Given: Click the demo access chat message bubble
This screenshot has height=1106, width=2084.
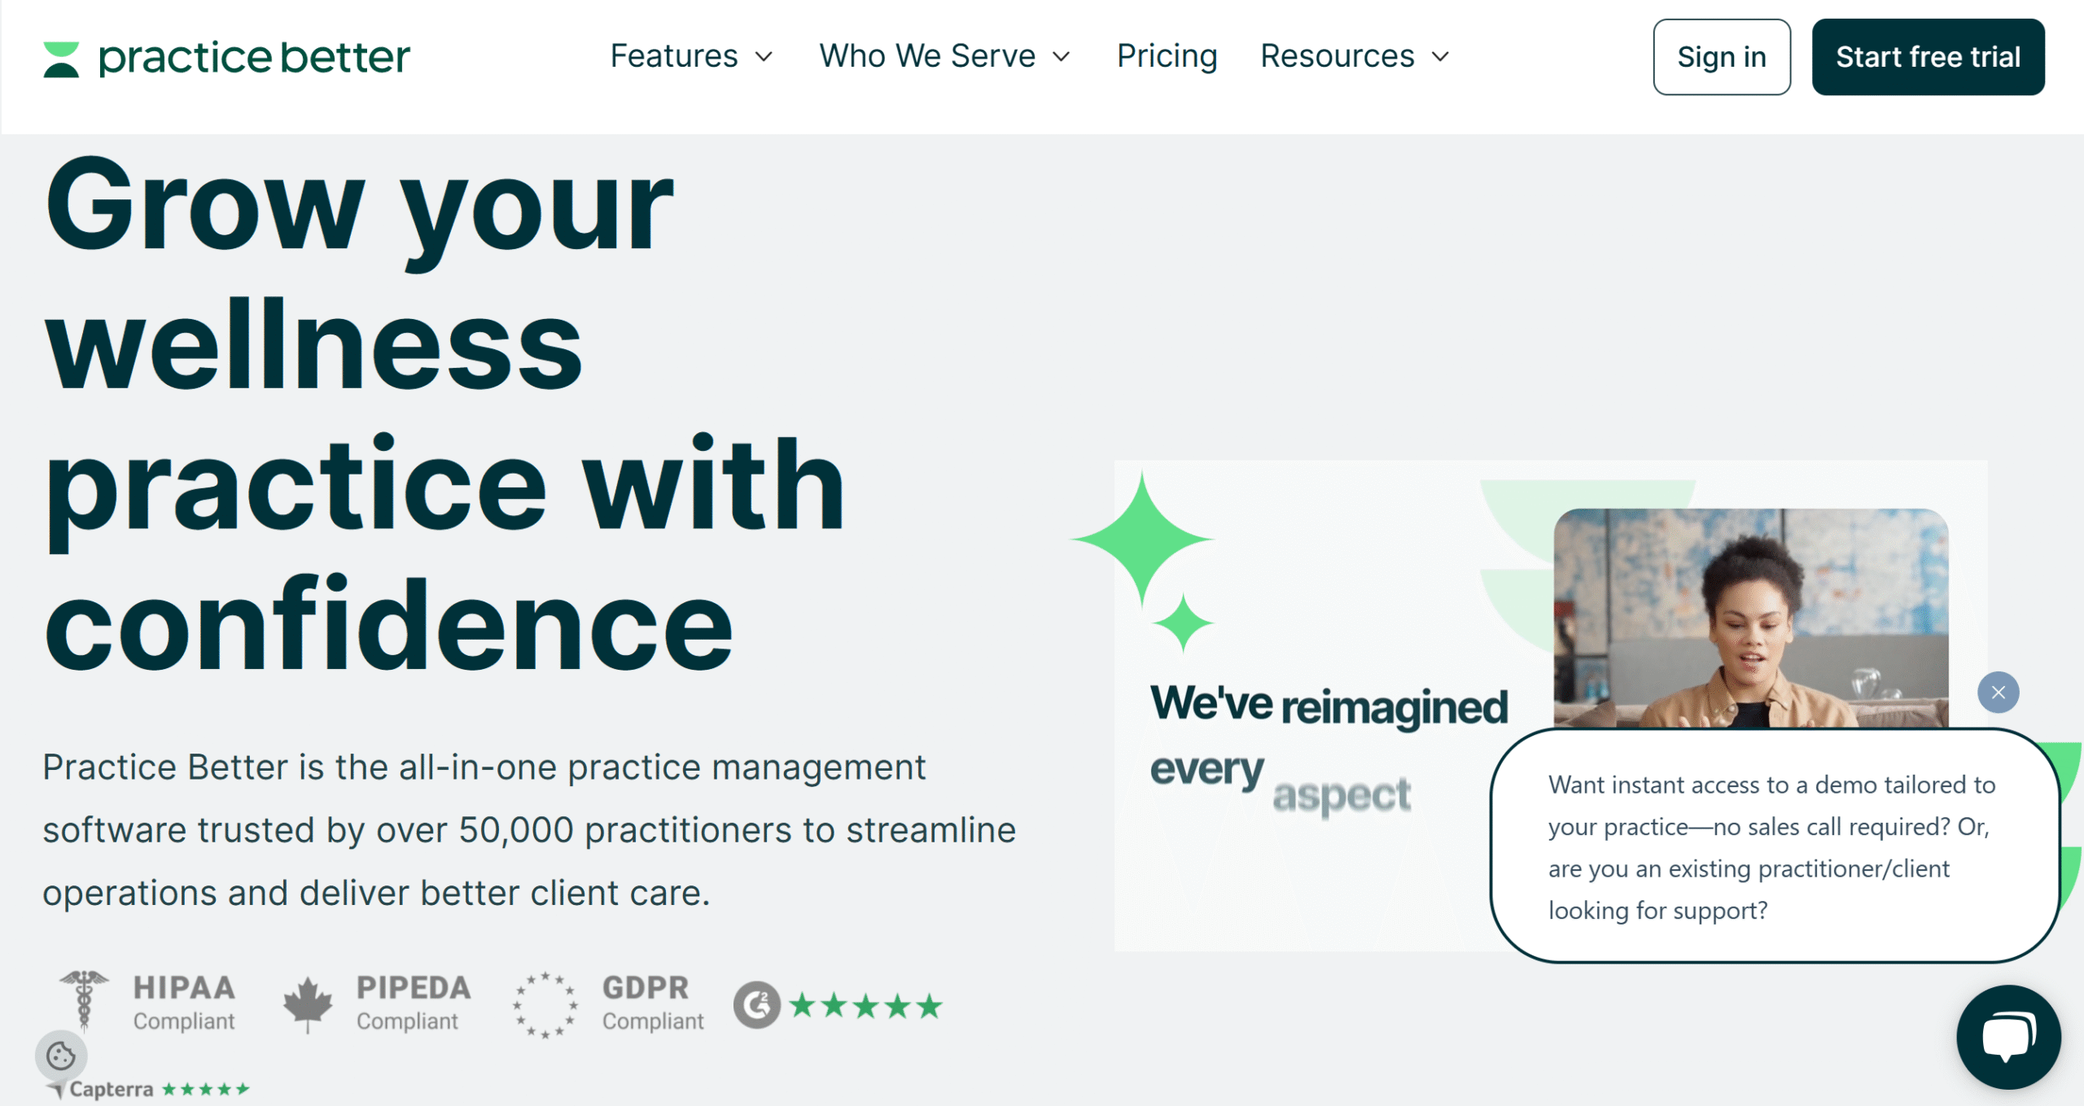Looking at the screenshot, I should point(1775,846).
